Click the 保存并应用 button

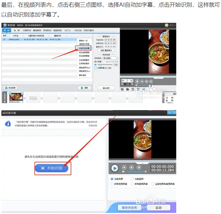[129, 207]
